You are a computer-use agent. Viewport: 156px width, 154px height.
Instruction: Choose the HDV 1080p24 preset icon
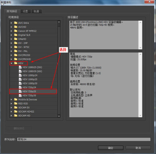coord(20,75)
